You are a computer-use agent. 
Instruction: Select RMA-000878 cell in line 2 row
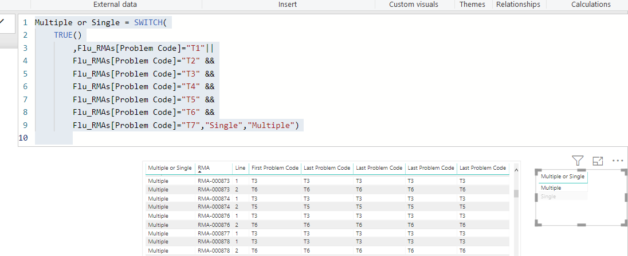[x=214, y=250]
